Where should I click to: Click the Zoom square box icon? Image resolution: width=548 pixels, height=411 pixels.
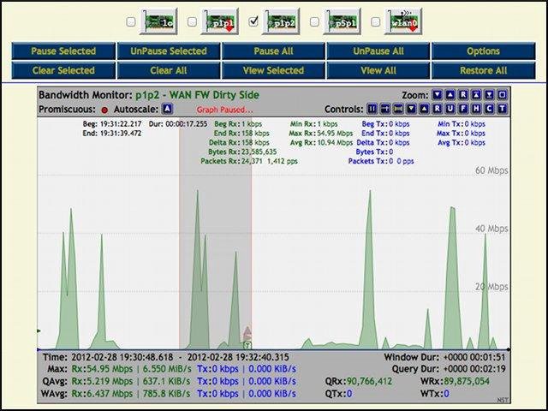pyautogui.click(x=502, y=95)
